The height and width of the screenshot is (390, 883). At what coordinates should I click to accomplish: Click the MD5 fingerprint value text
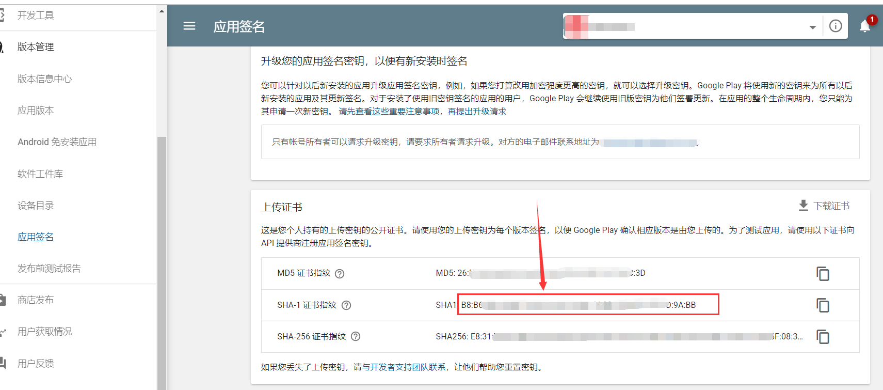point(540,273)
